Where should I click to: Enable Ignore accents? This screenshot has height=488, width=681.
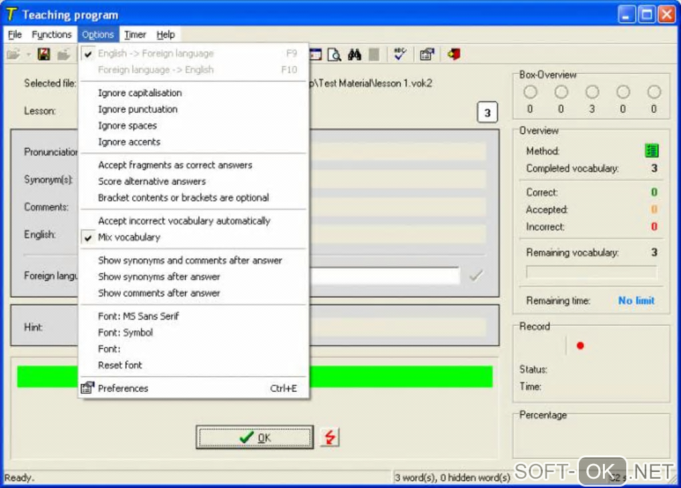(194, 142)
